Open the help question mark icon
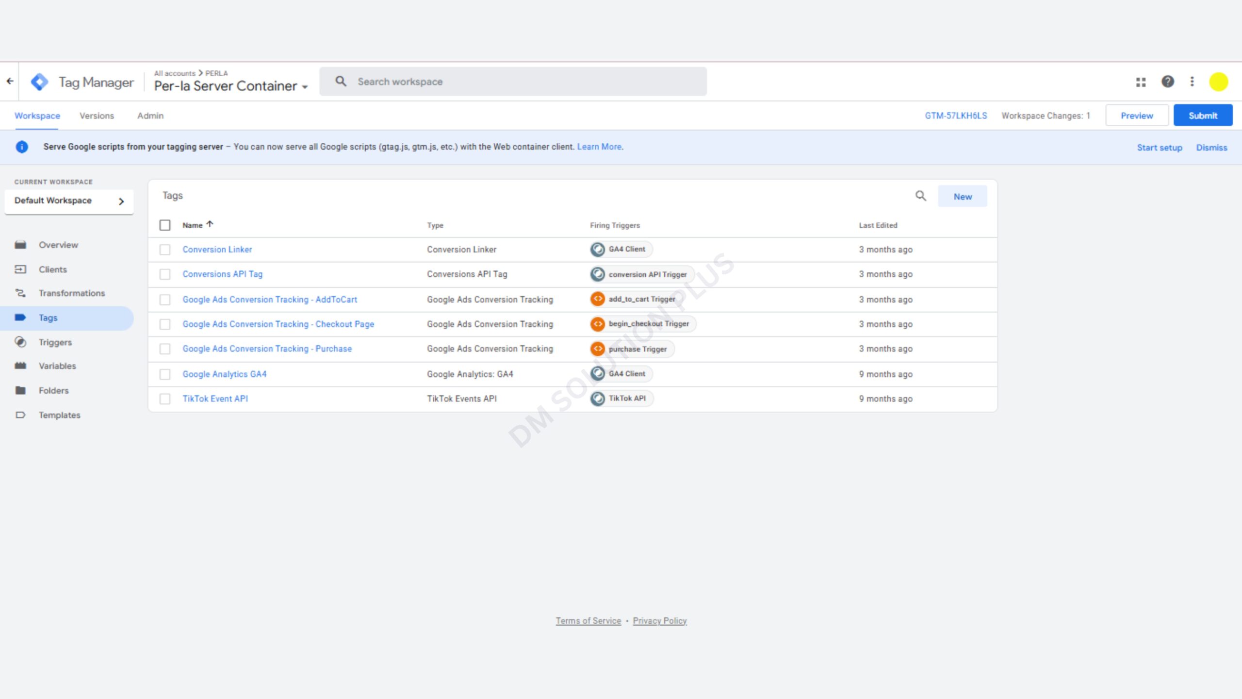Viewport: 1242px width, 699px height. 1167,82
